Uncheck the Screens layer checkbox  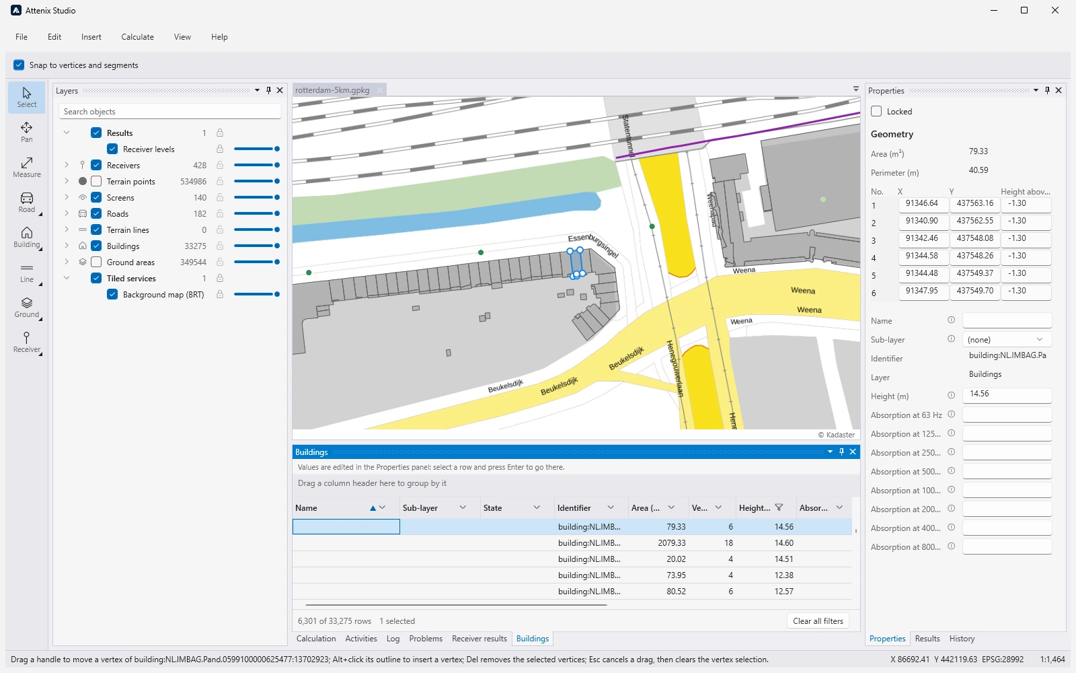96,197
